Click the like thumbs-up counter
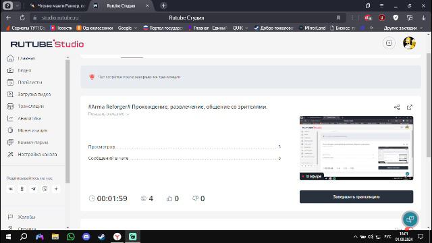 pos(173,198)
